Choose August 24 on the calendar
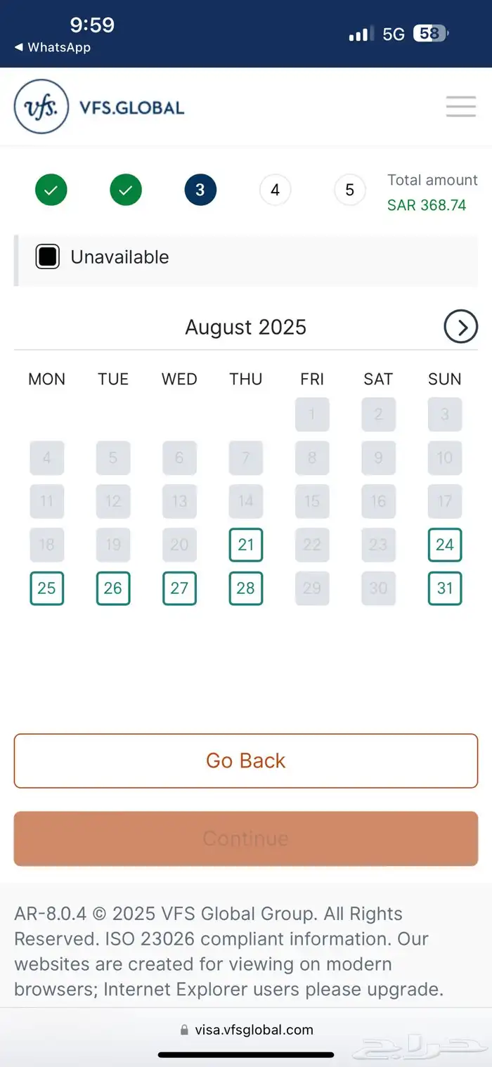 click(x=444, y=545)
